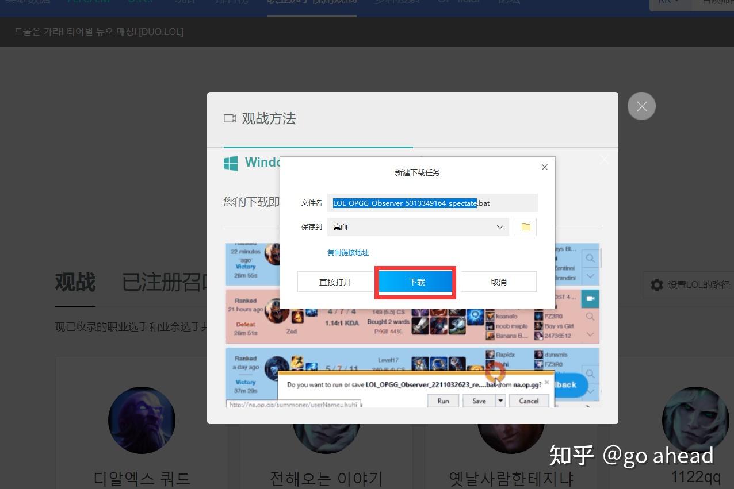
Task: Open the DUO.LOL banner text link
Action: click(x=99, y=32)
